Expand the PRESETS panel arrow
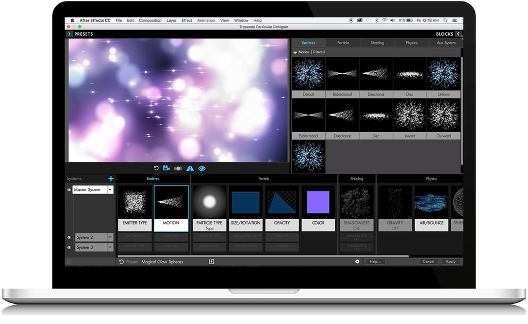Screen dimensions: 528x324 click(69, 34)
